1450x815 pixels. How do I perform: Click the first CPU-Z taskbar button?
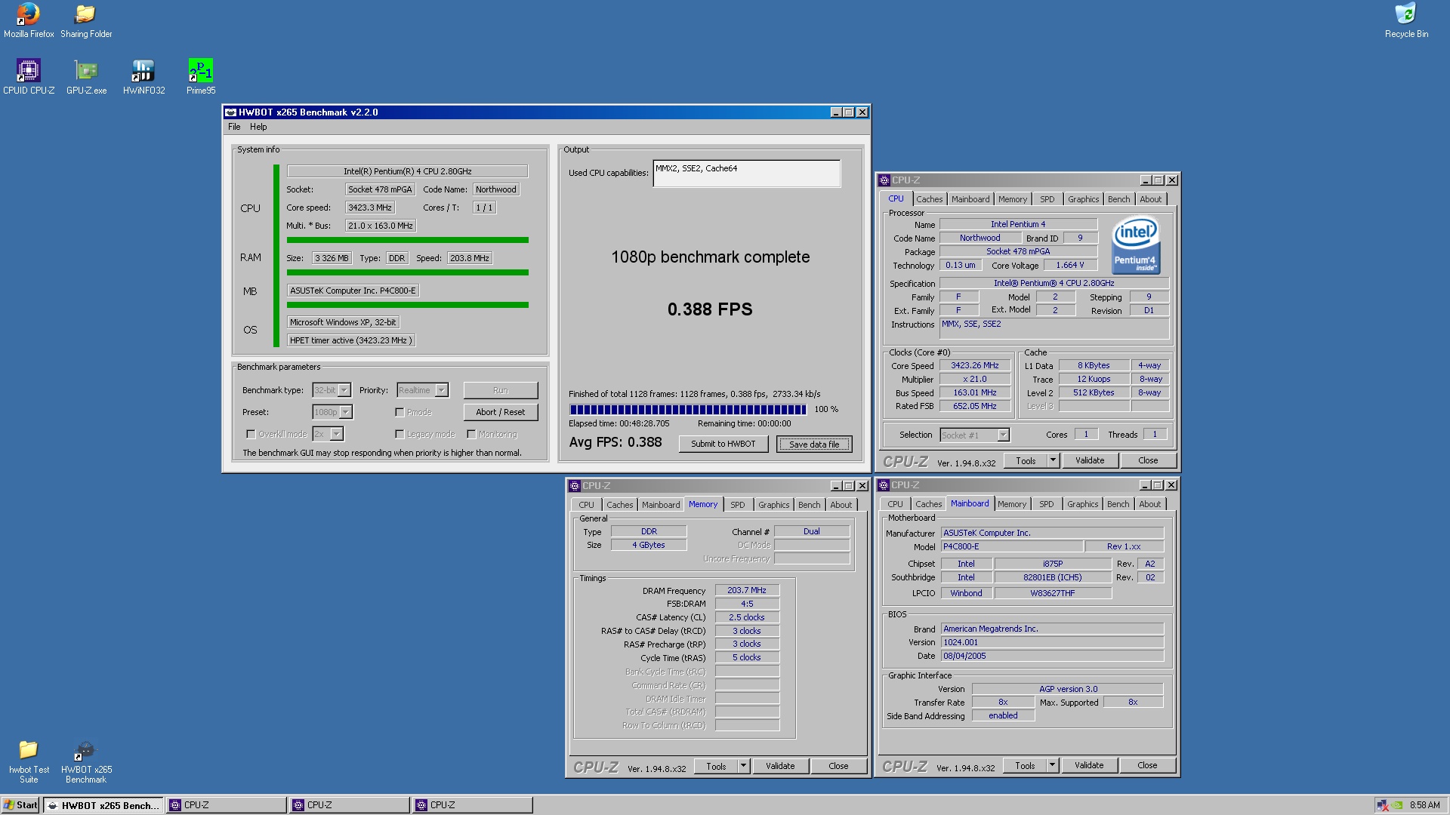[227, 806]
